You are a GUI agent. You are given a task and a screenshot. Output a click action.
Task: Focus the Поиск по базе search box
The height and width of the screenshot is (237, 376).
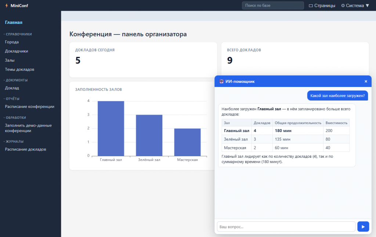(273, 6)
